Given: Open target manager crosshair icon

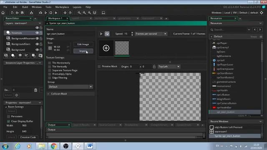Looking at the screenshot, I should pos(262,13).
